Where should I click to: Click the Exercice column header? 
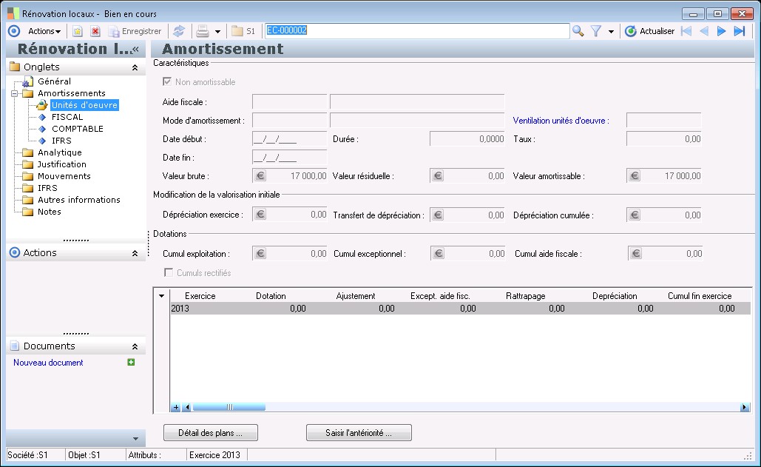[x=200, y=295]
